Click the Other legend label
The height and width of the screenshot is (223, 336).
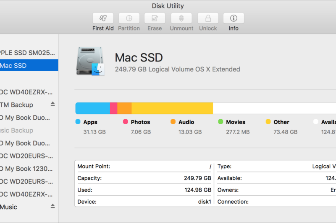(281, 122)
